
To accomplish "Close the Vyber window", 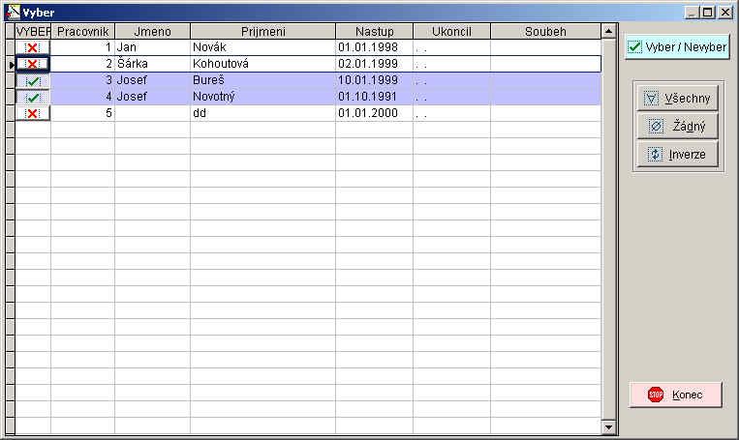I will (x=725, y=13).
